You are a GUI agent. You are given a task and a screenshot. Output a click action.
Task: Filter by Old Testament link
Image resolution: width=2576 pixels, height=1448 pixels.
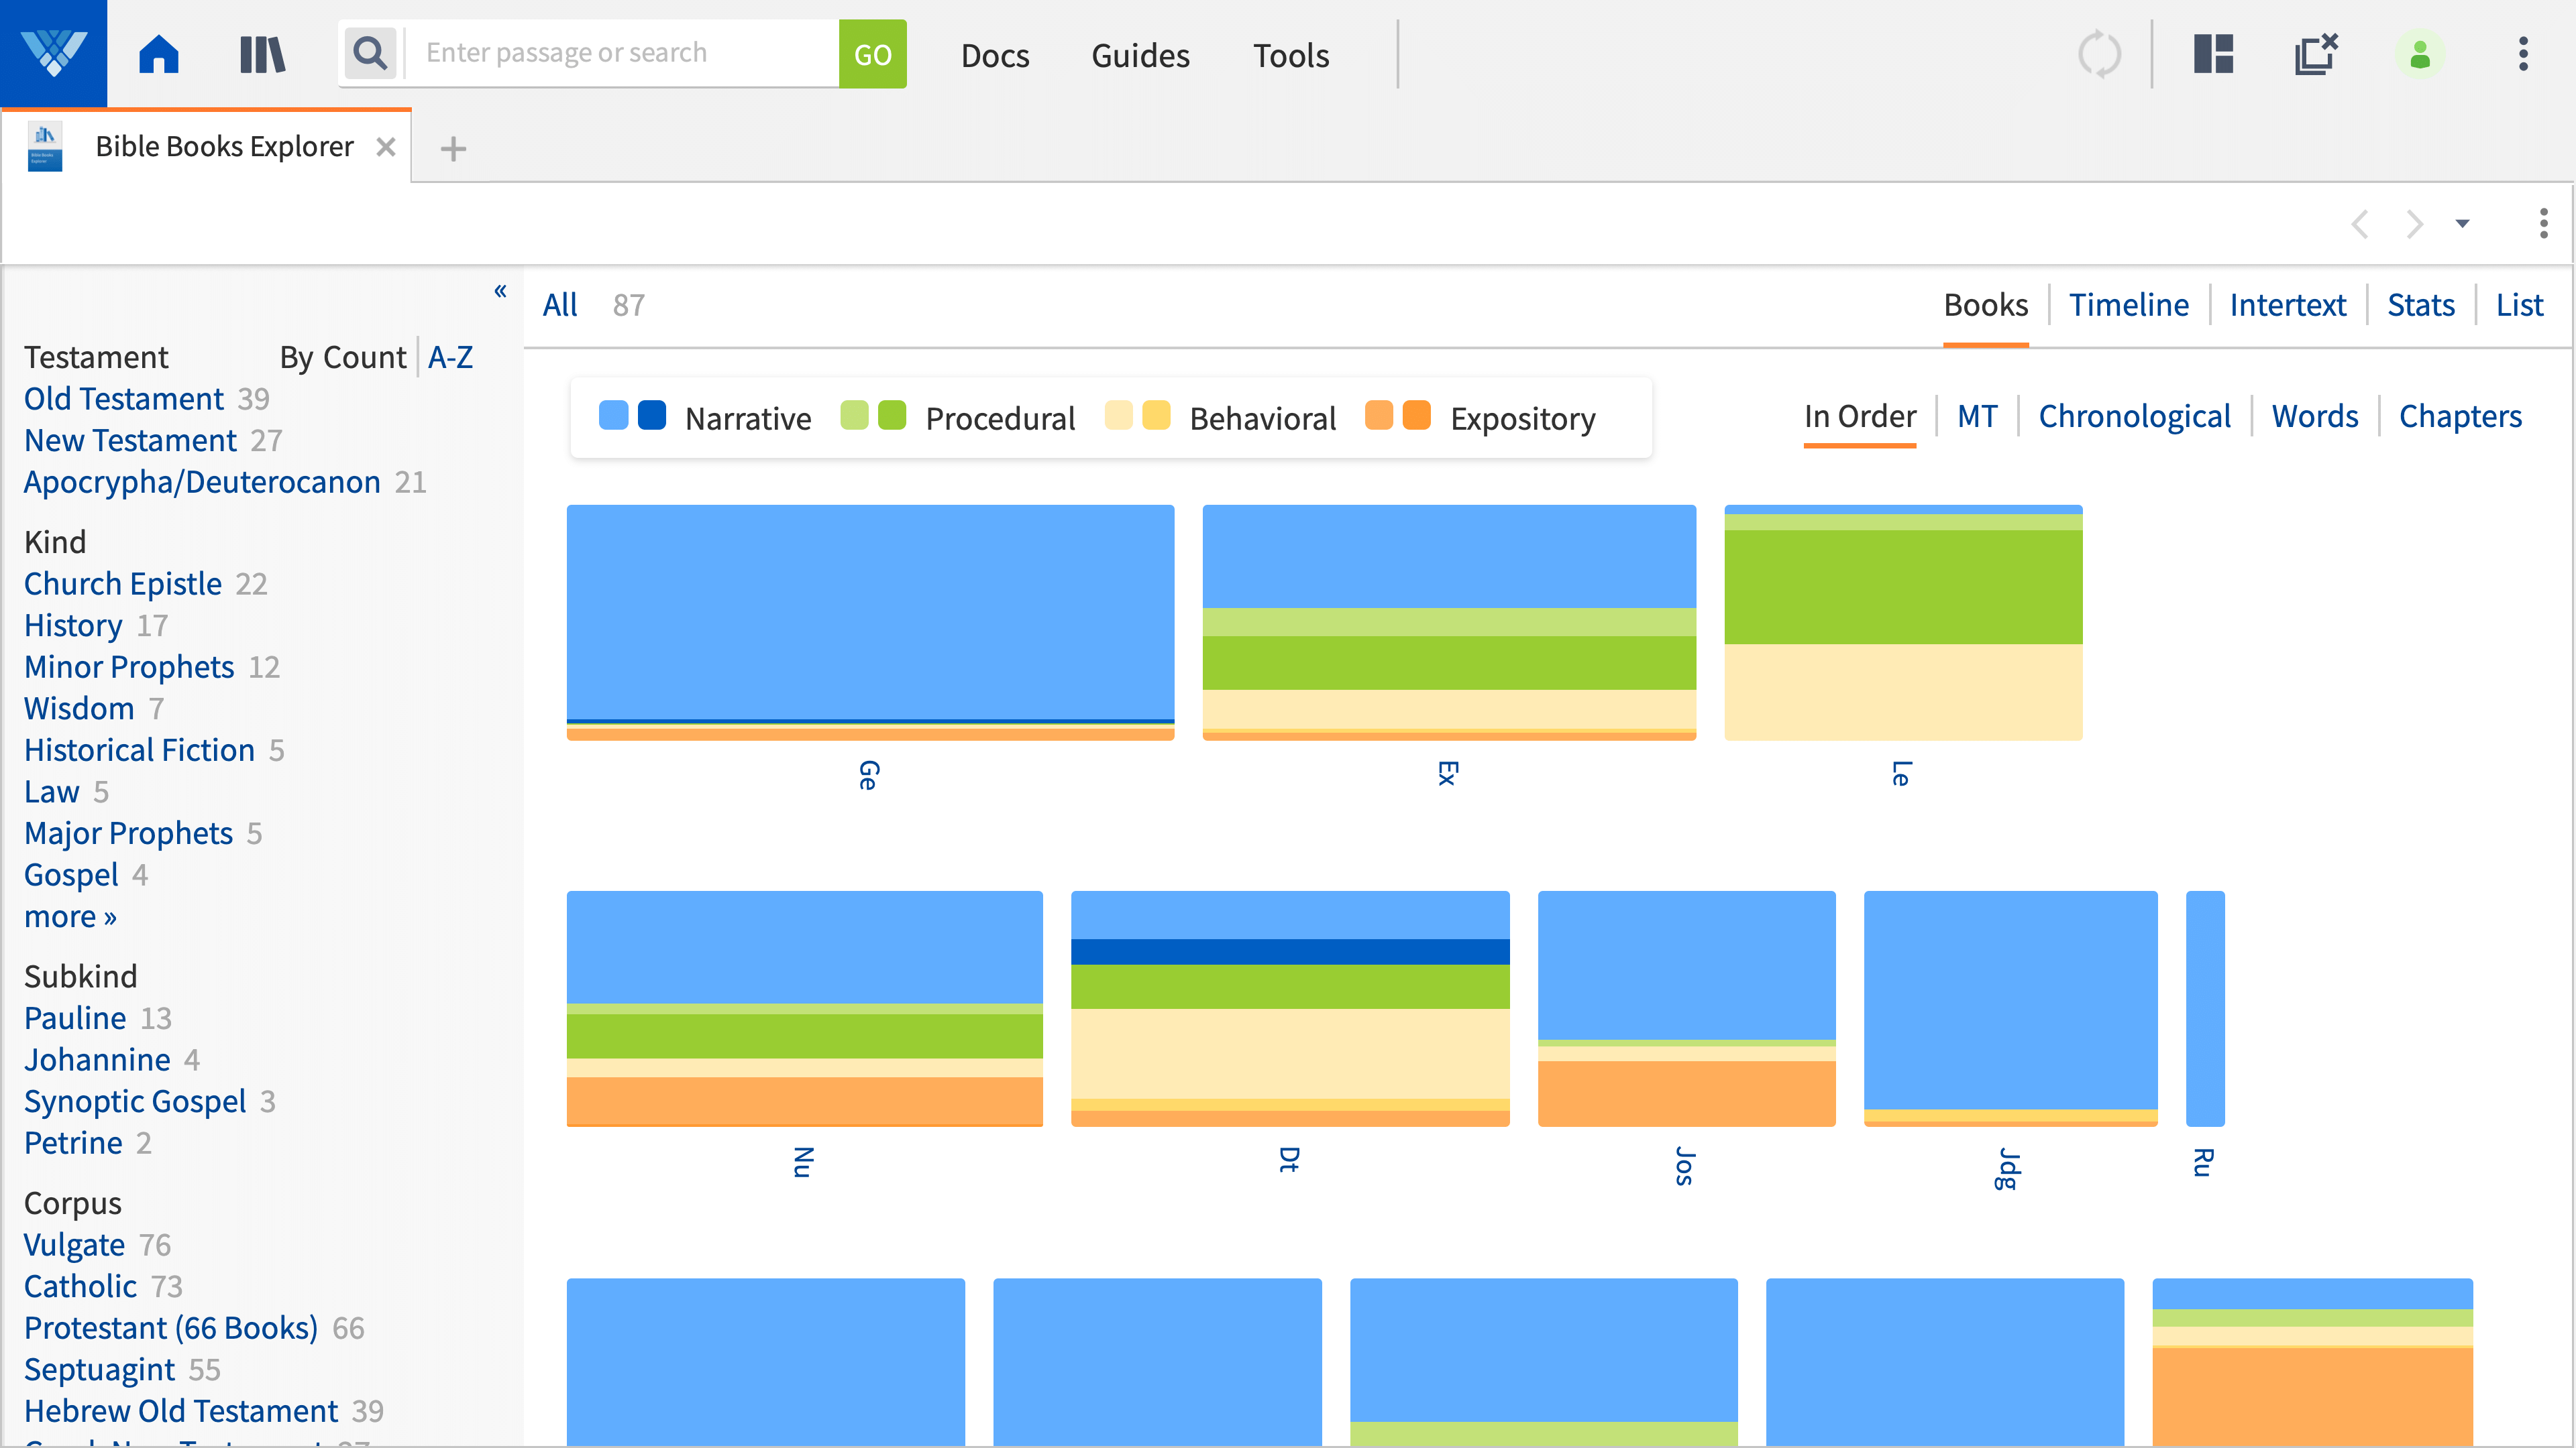pyautogui.click(x=124, y=399)
